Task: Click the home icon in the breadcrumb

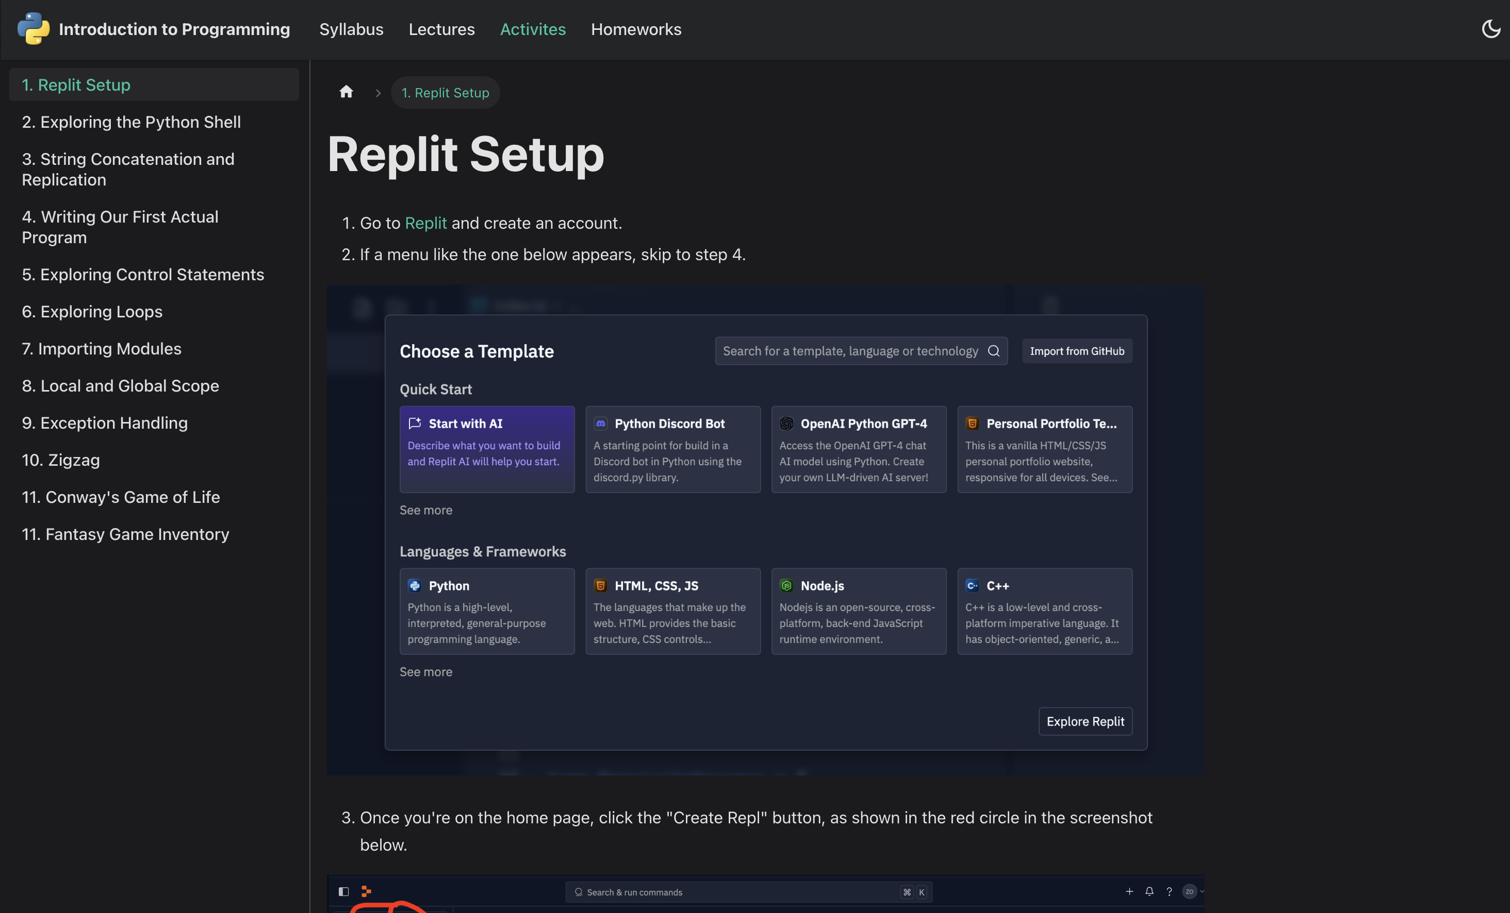Action: tap(346, 92)
